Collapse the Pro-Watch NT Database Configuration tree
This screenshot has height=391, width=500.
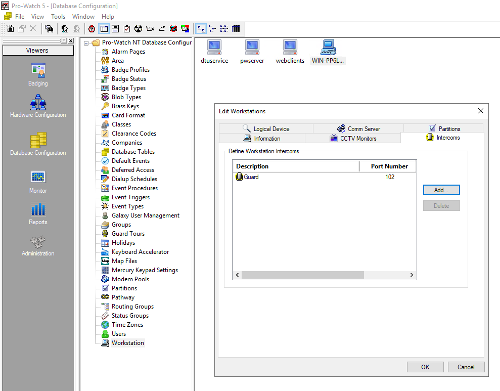[86, 43]
